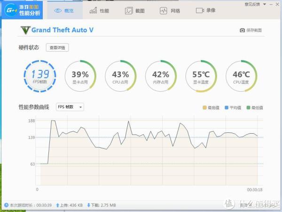Screen dimensions: 282x212
Task: Close the performance analysis window
Action: click(277, 4)
